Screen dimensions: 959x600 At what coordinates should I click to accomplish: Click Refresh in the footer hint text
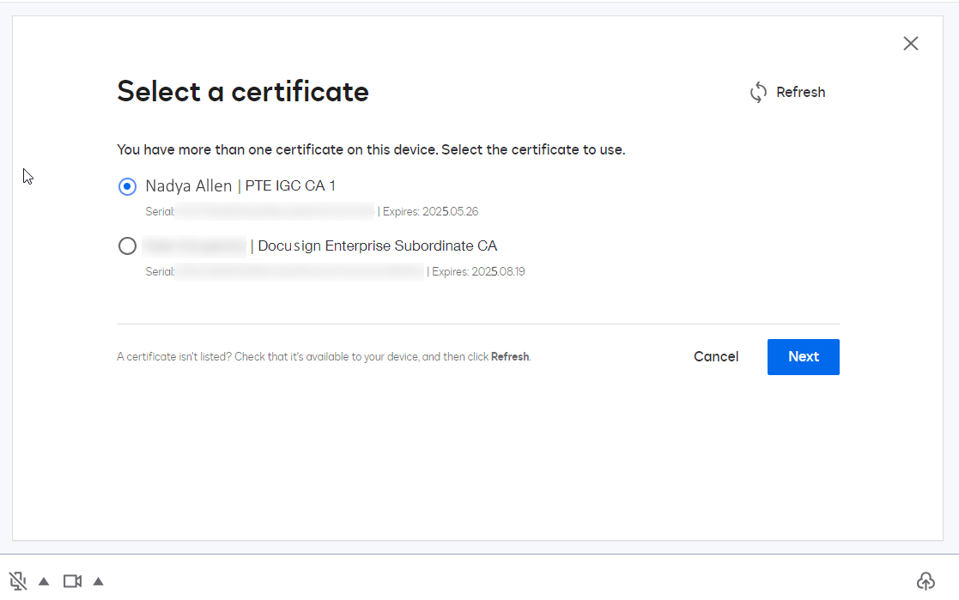[x=510, y=356]
